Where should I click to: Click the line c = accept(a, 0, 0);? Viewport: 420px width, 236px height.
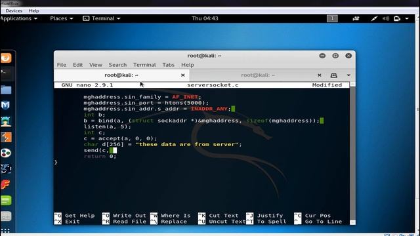click(120, 138)
